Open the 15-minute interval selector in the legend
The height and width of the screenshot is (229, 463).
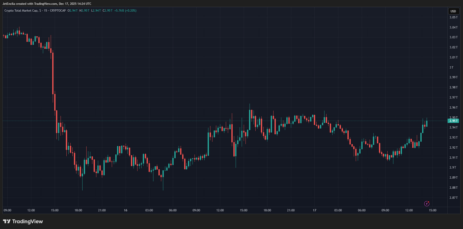pyautogui.click(x=46, y=10)
